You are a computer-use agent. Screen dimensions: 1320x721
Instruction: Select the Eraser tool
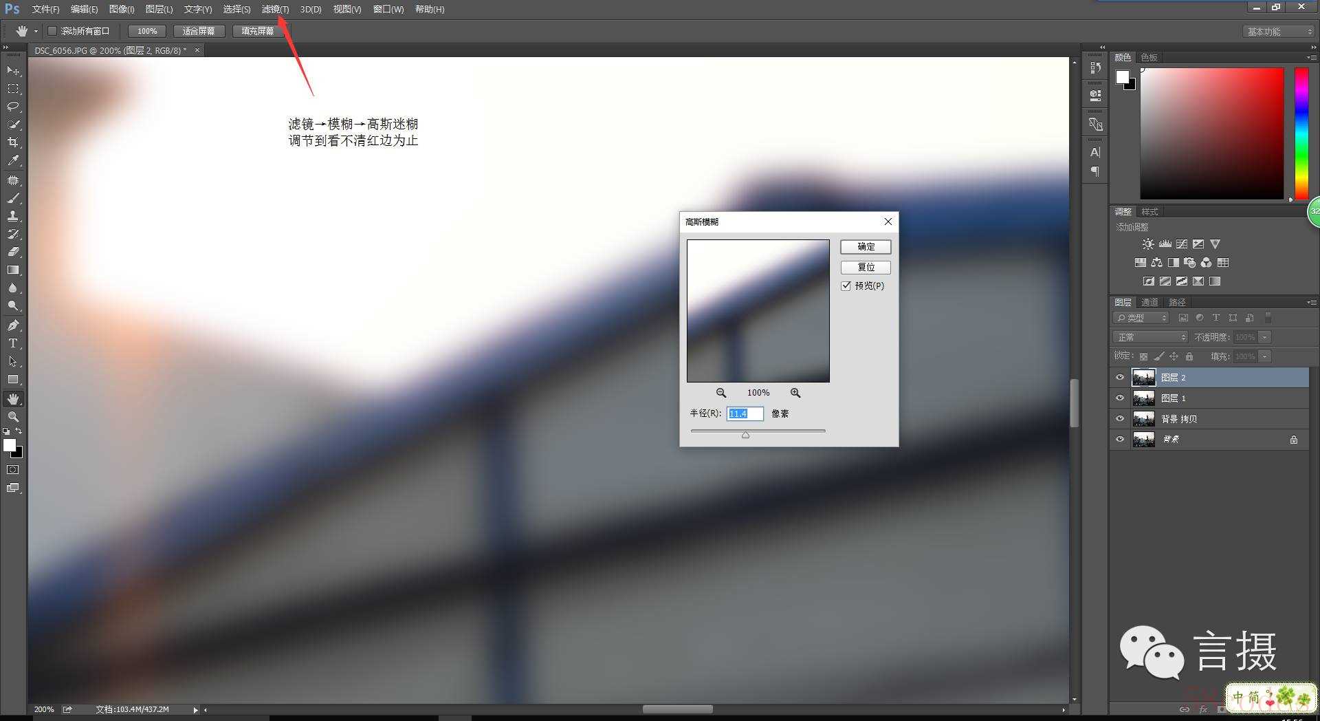[13, 252]
